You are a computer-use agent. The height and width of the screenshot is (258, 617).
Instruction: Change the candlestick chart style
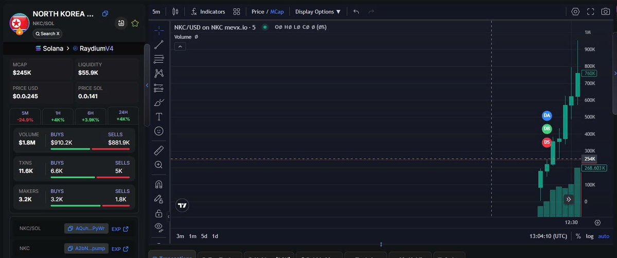175,11
